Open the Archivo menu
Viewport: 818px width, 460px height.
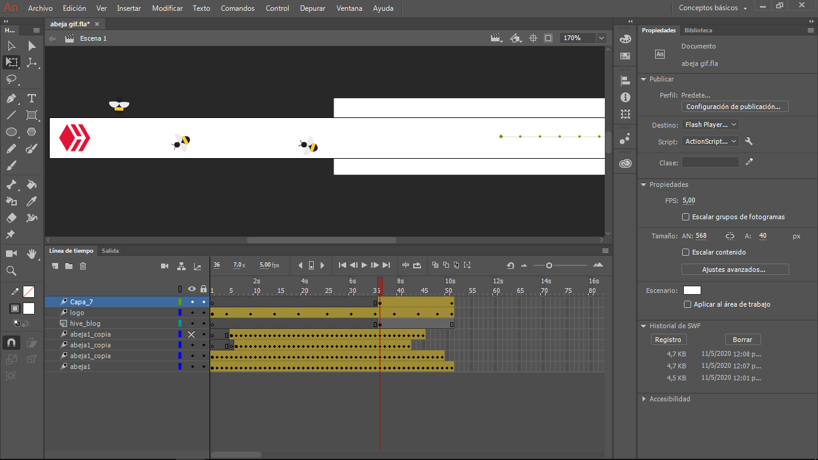pos(40,8)
